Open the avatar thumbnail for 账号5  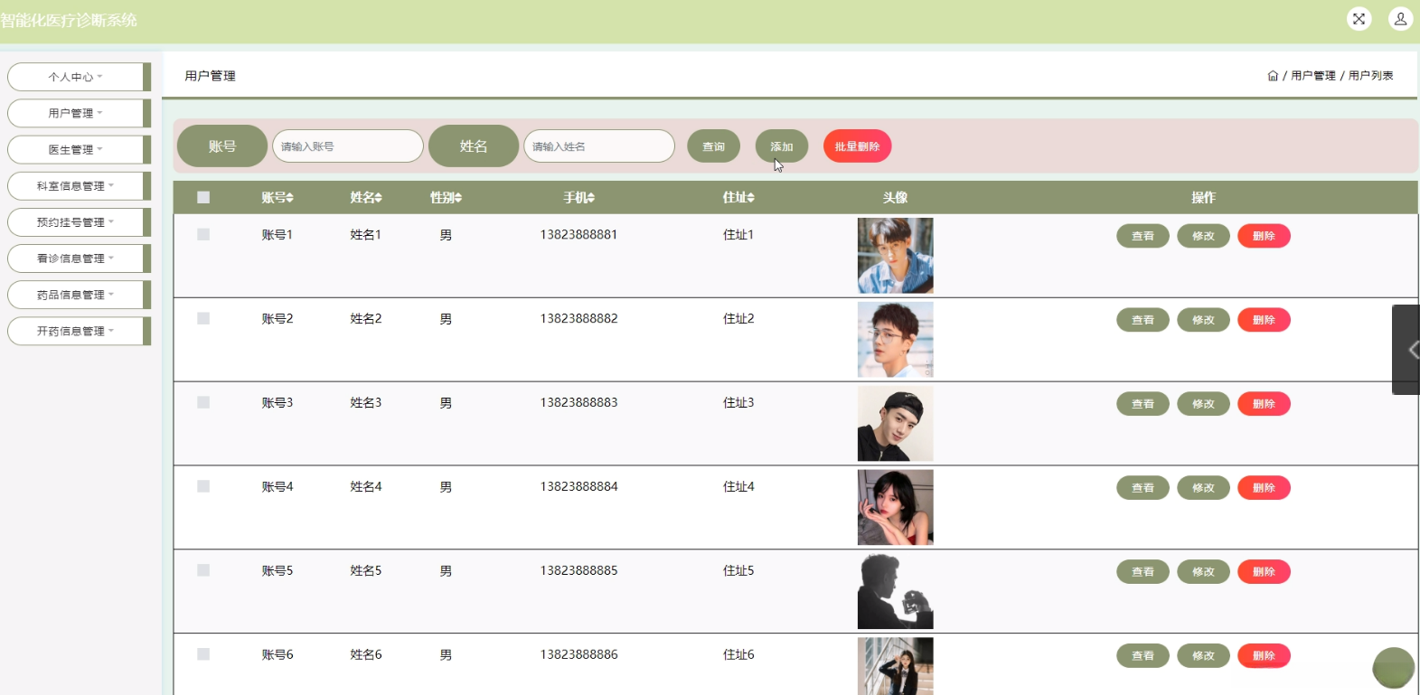(x=896, y=592)
